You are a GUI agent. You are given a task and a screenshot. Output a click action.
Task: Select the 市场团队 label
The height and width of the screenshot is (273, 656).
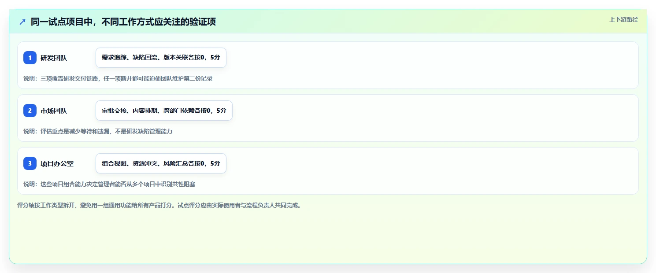tap(54, 111)
